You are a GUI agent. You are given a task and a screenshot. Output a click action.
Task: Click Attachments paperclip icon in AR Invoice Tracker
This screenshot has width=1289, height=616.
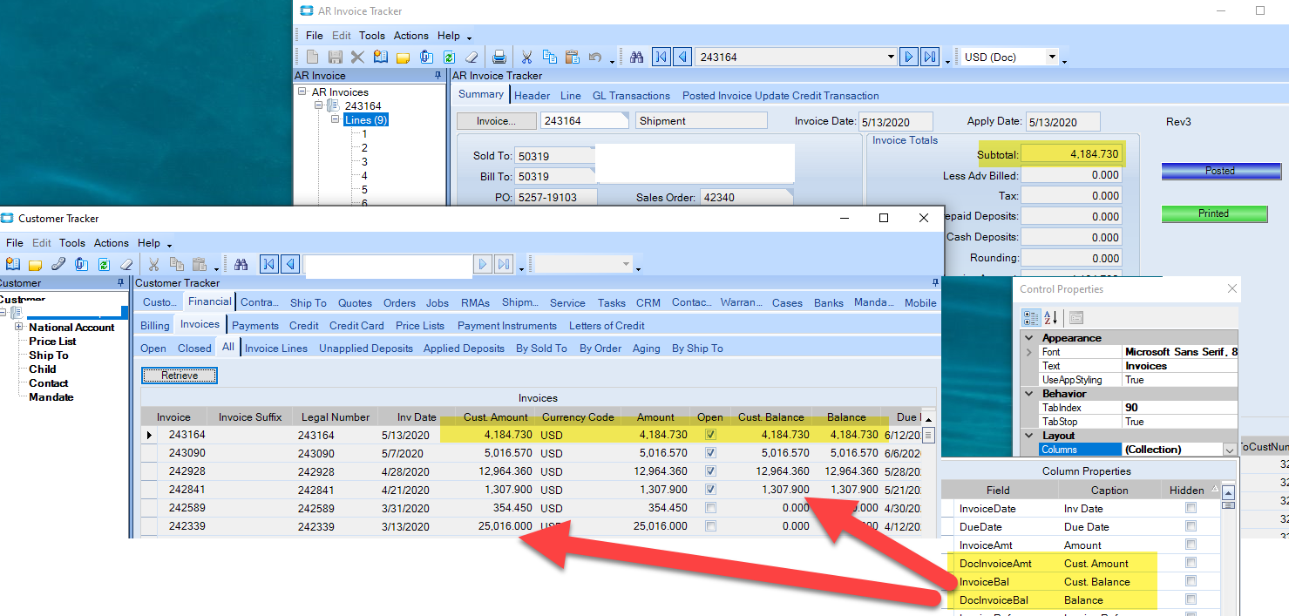(x=426, y=58)
